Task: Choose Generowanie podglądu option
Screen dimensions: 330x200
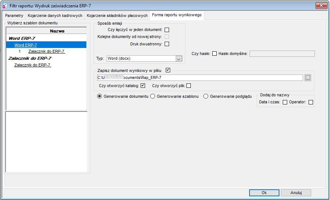Action: pyautogui.click(x=206, y=96)
